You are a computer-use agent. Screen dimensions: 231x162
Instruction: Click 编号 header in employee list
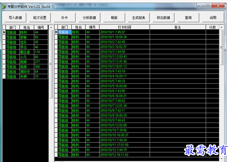point(41,28)
